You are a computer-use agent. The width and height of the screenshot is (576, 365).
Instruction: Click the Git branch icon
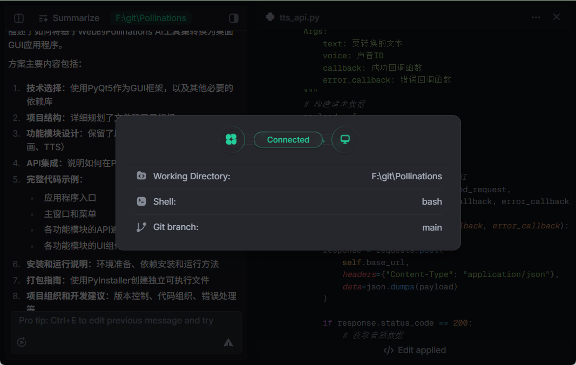pos(141,227)
